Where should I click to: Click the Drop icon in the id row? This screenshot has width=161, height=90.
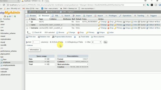click(x=108, y=22)
